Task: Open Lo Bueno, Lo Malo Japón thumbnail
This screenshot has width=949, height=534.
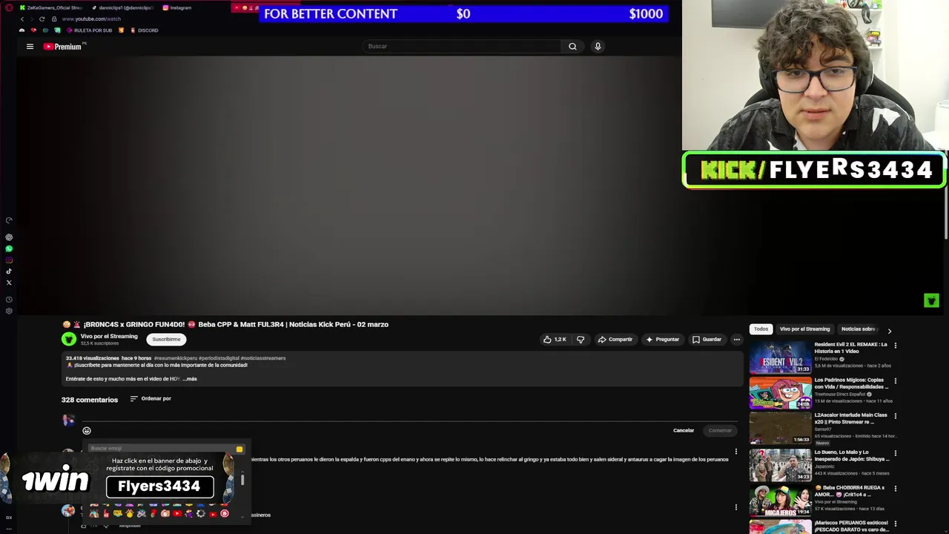Action: pyautogui.click(x=780, y=465)
